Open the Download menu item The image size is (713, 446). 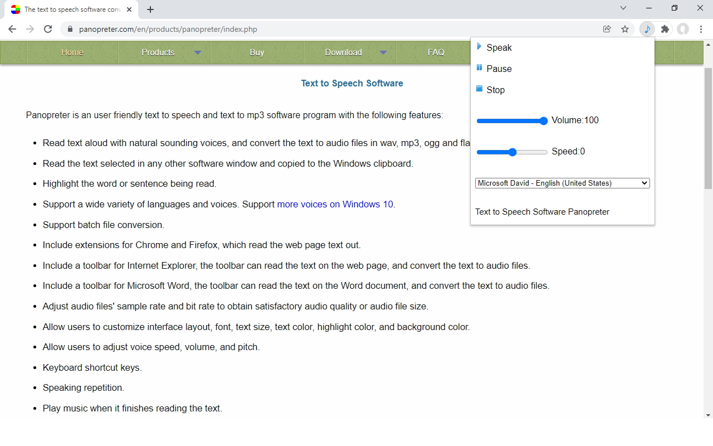(x=343, y=52)
